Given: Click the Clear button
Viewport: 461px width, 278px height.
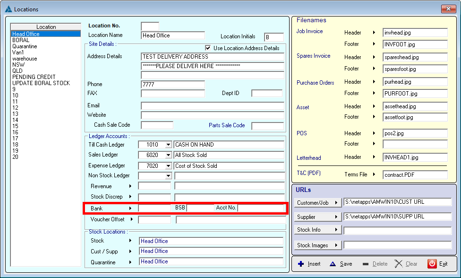Looking at the screenshot, I should coord(406,264).
